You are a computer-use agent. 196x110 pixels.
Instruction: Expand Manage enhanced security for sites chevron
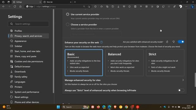point(183,80)
